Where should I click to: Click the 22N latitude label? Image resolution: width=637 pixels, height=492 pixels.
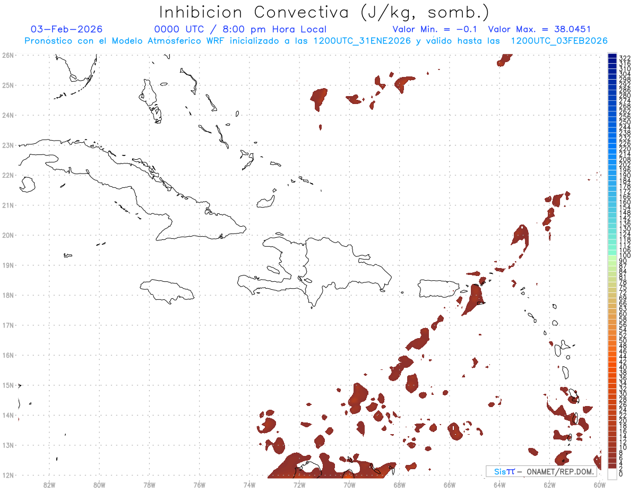(x=7, y=175)
